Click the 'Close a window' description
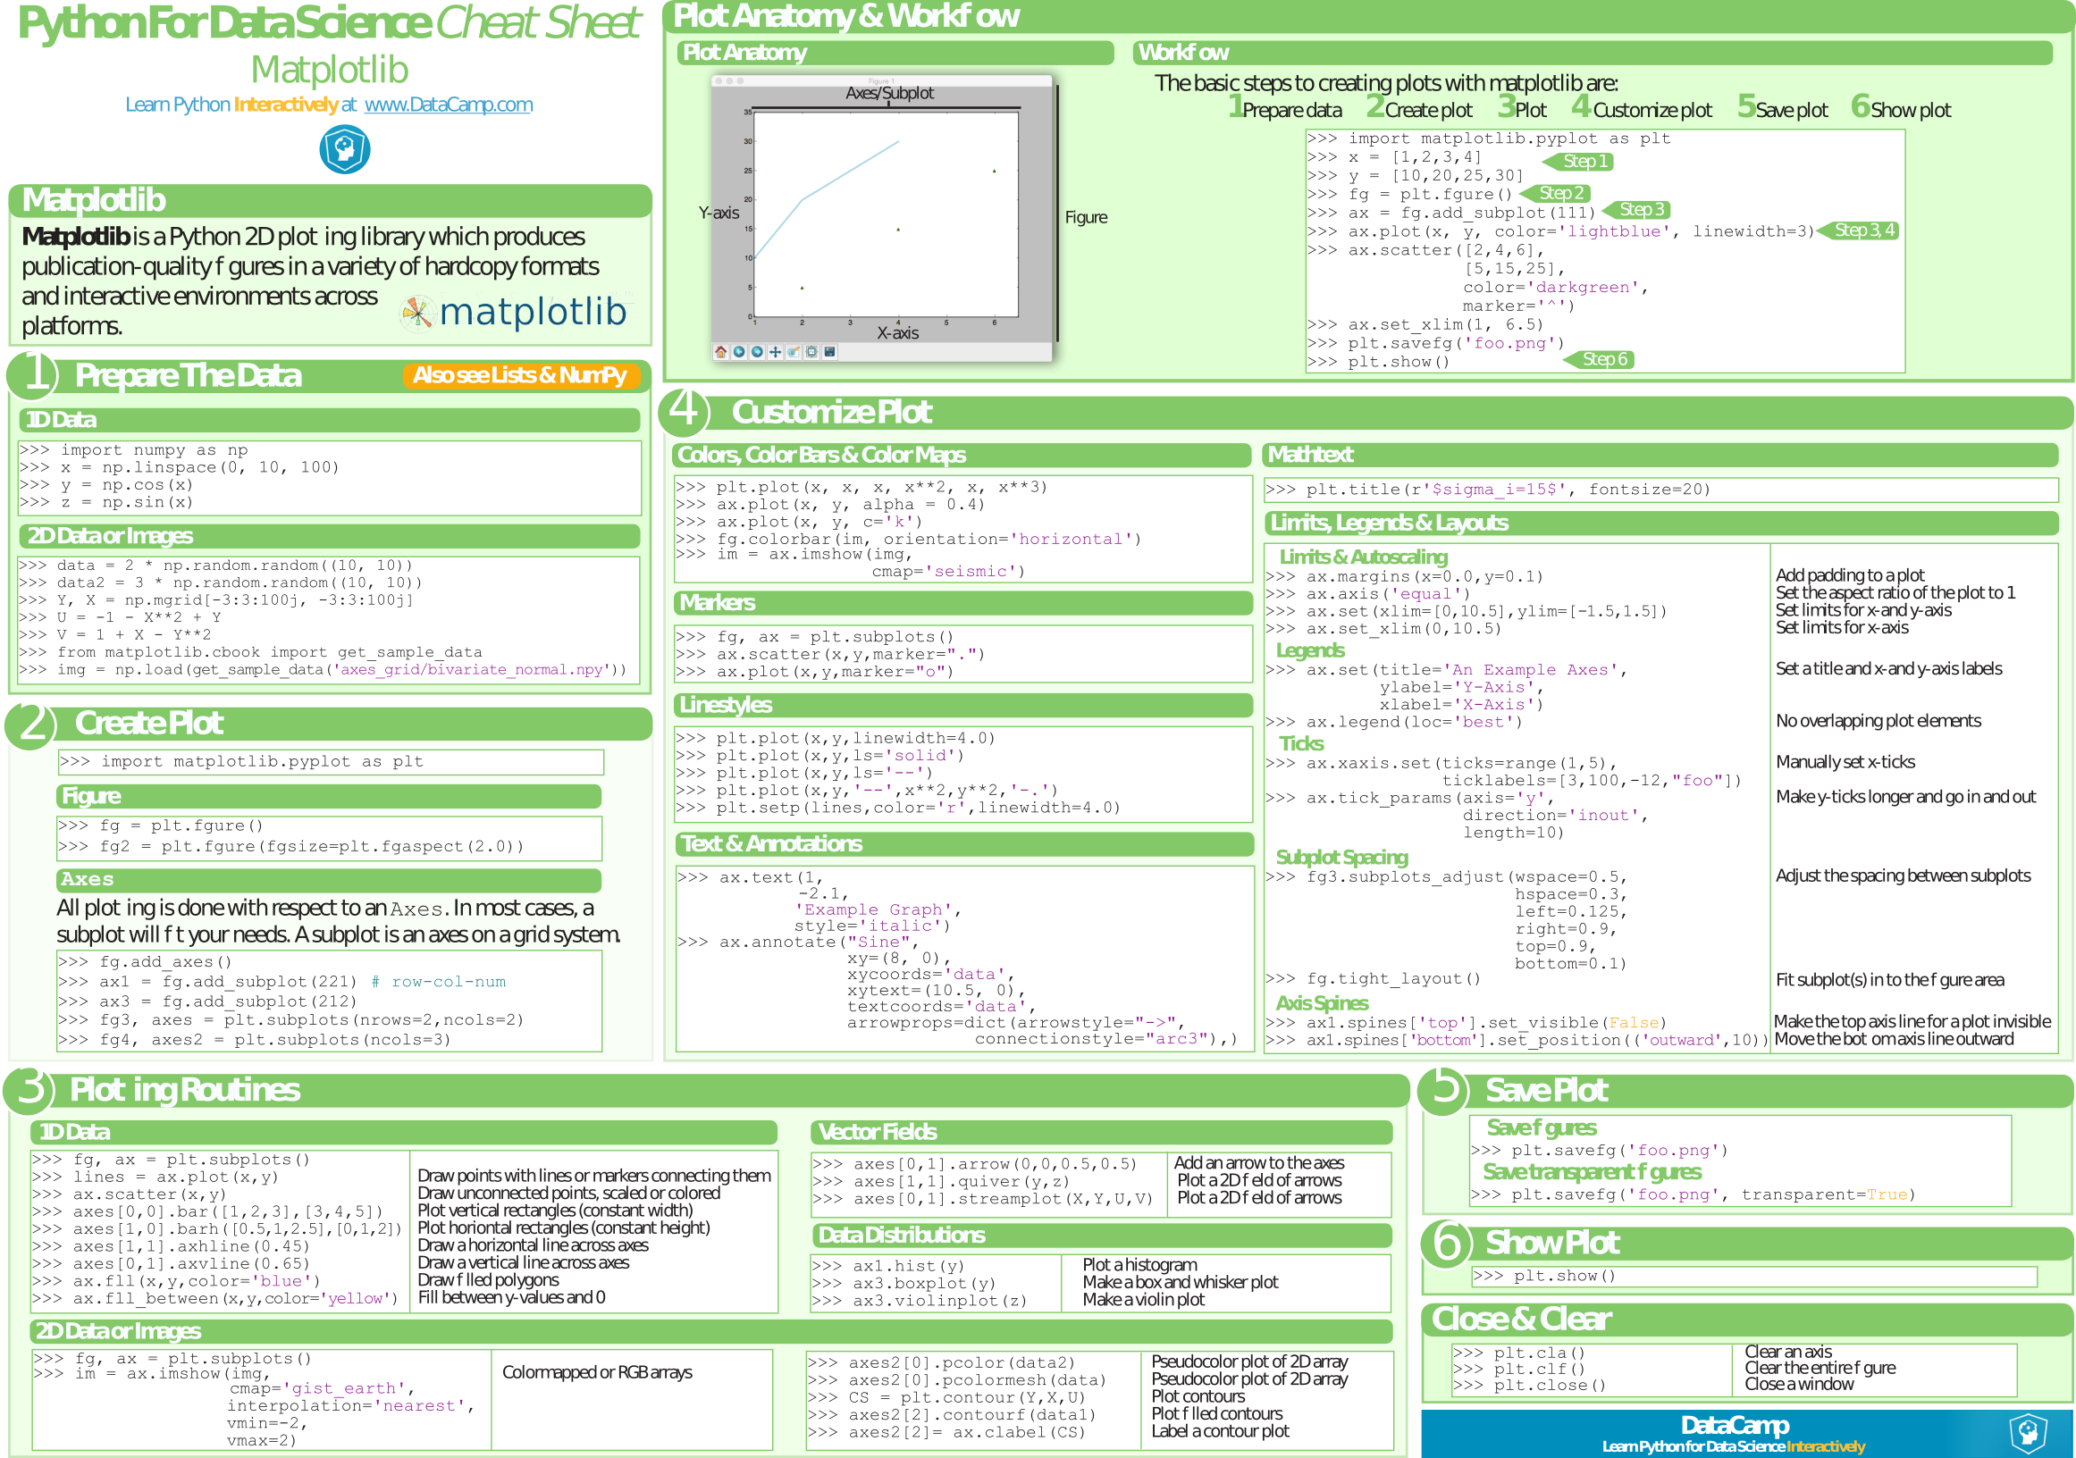This screenshot has height=1458, width=2076. [x=1799, y=1385]
